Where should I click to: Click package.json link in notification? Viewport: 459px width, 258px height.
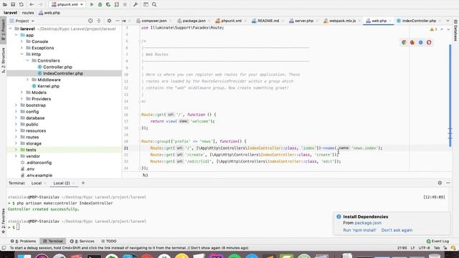(368, 223)
